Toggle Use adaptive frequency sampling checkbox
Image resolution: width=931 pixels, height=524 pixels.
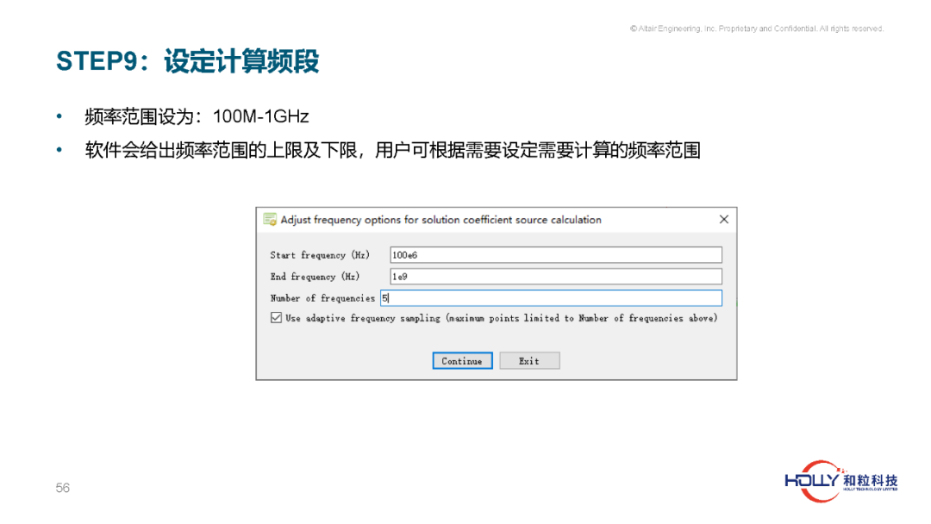click(276, 318)
